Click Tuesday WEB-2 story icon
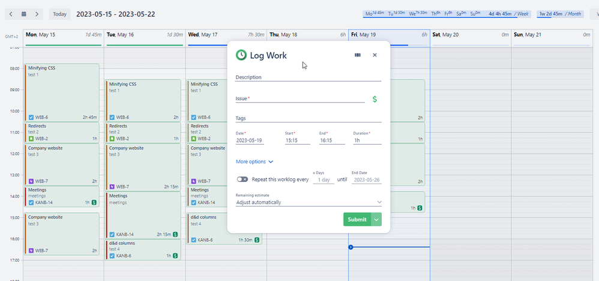The width and height of the screenshot is (599, 281). (112, 139)
